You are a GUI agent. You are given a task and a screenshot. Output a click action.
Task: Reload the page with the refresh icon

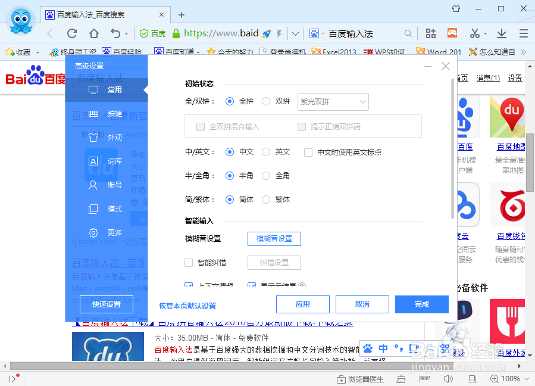(71, 33)
